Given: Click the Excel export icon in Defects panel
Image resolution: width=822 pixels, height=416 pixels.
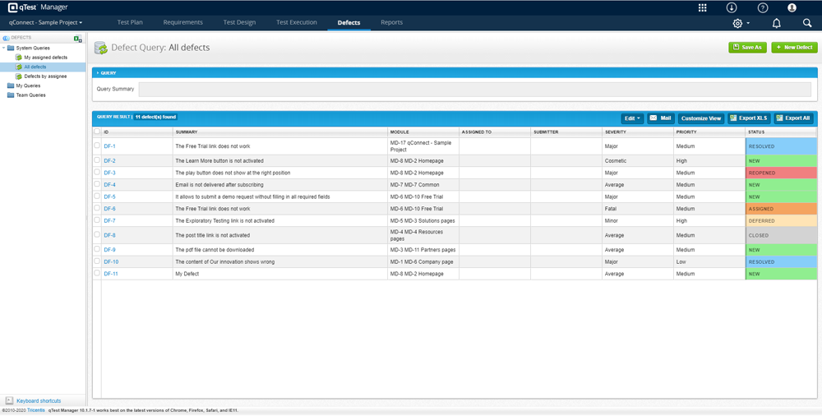Looking at the screenshot, I should (77, 39).
